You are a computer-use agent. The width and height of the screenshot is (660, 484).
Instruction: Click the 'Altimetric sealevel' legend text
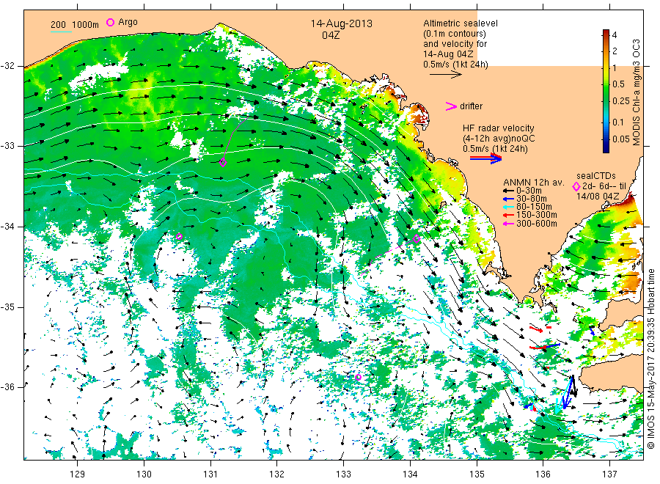pyautogui.click(x=461, y=23)
